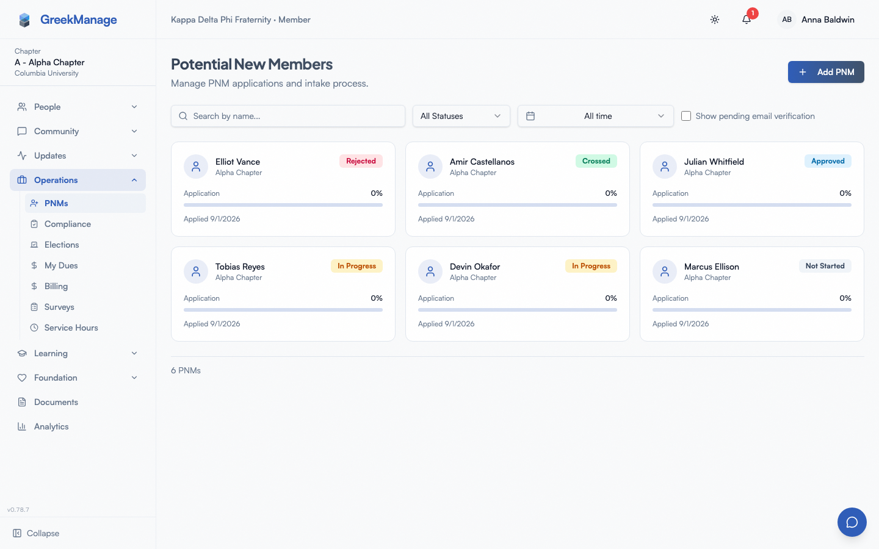Screen dimensions: 879x549
Task: Click Devin Okafor's profile avatar icon
Action: (430, 271)
